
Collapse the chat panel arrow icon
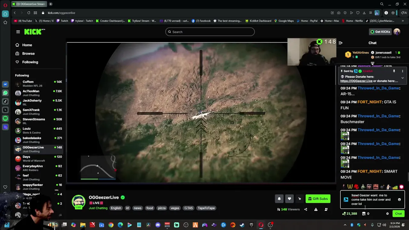(x=341, y=43)
